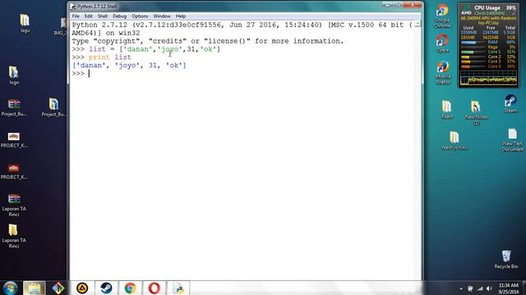The height and width of the screenshot is (295, 526).
Task: Click the volume speaker tray icon
Action: coord(489,288)
